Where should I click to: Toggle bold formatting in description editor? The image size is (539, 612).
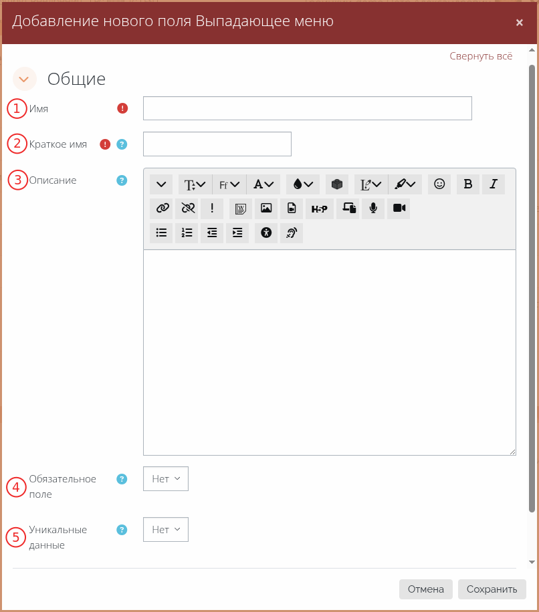click(x=468, y=184)
